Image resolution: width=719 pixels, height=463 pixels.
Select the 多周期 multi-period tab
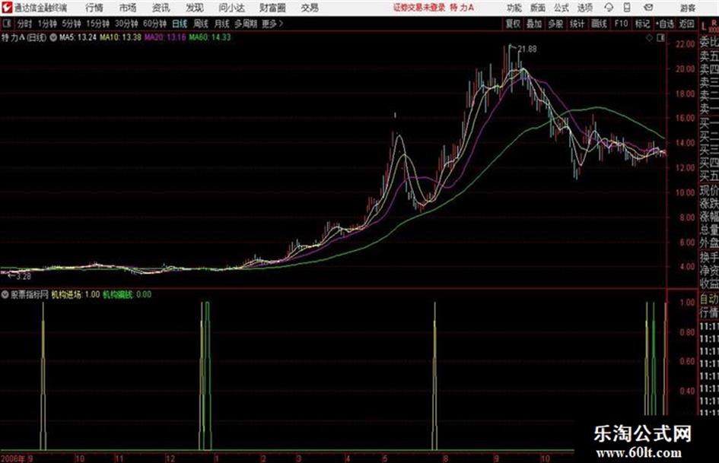click(x=246, y=24)
